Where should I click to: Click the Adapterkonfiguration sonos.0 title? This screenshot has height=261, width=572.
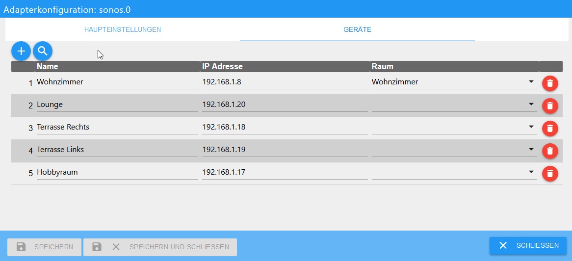pyautogui.click(x=67, y=10)
